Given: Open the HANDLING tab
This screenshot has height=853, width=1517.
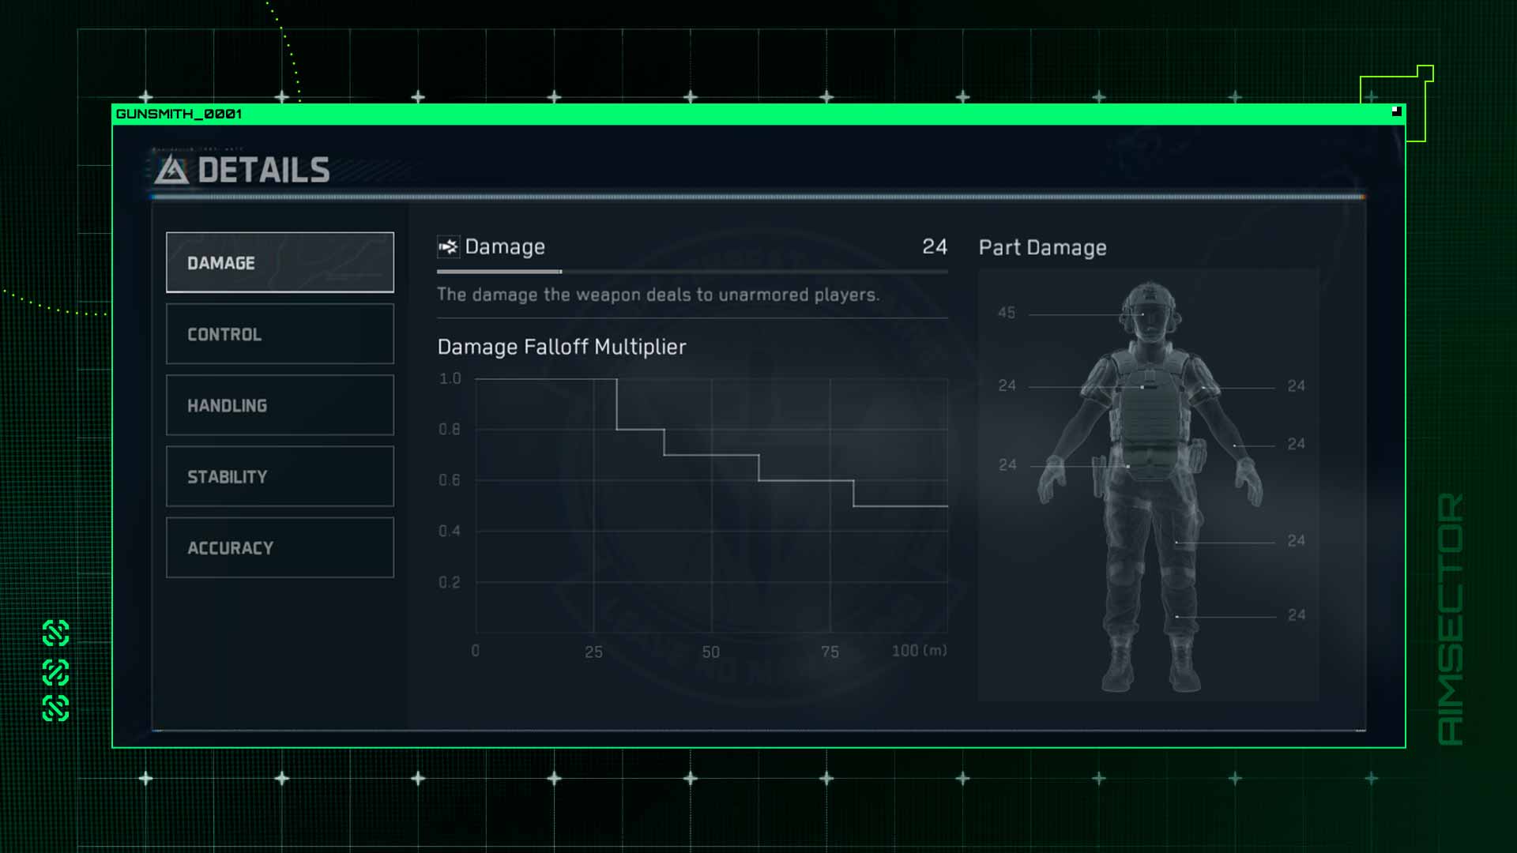Looking at the screenshot, I should [280, 405].
